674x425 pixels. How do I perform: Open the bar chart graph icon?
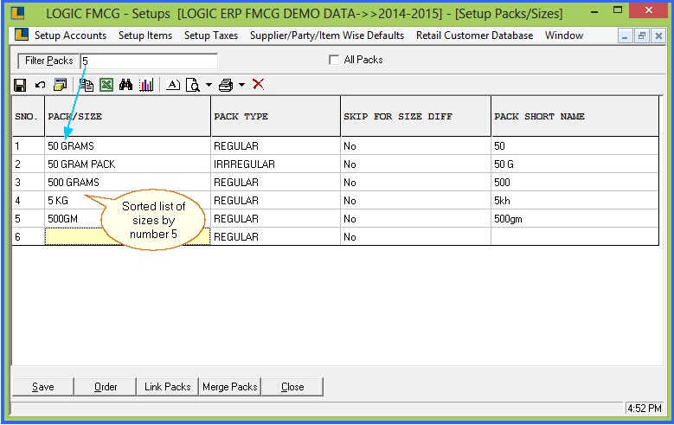[146, 85]
